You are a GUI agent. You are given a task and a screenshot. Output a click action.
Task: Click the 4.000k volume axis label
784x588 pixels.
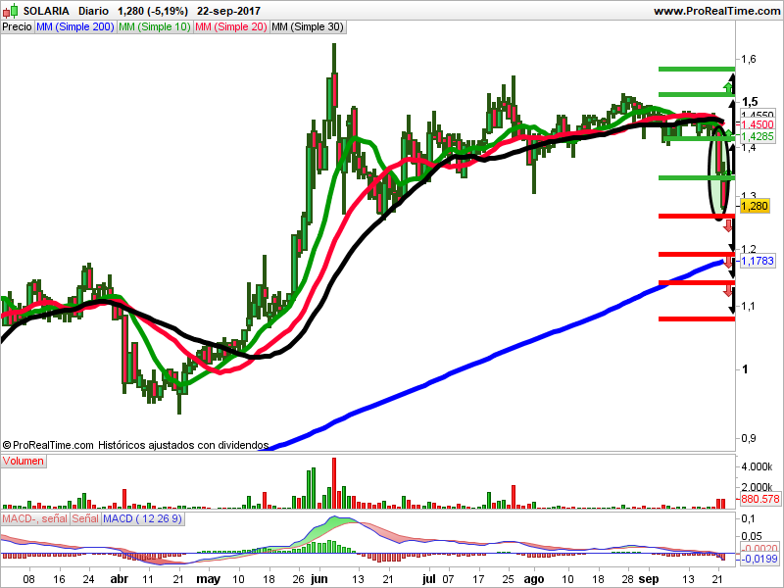[x=757, y=467]
